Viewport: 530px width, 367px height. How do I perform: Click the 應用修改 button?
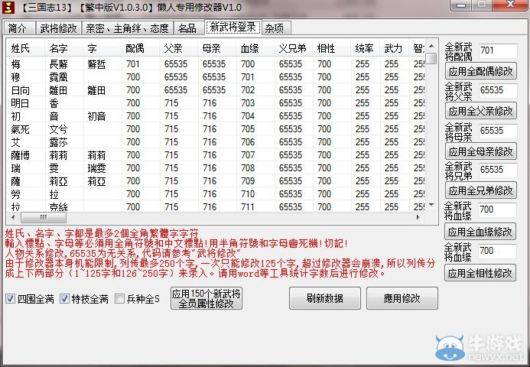point(402,298)
